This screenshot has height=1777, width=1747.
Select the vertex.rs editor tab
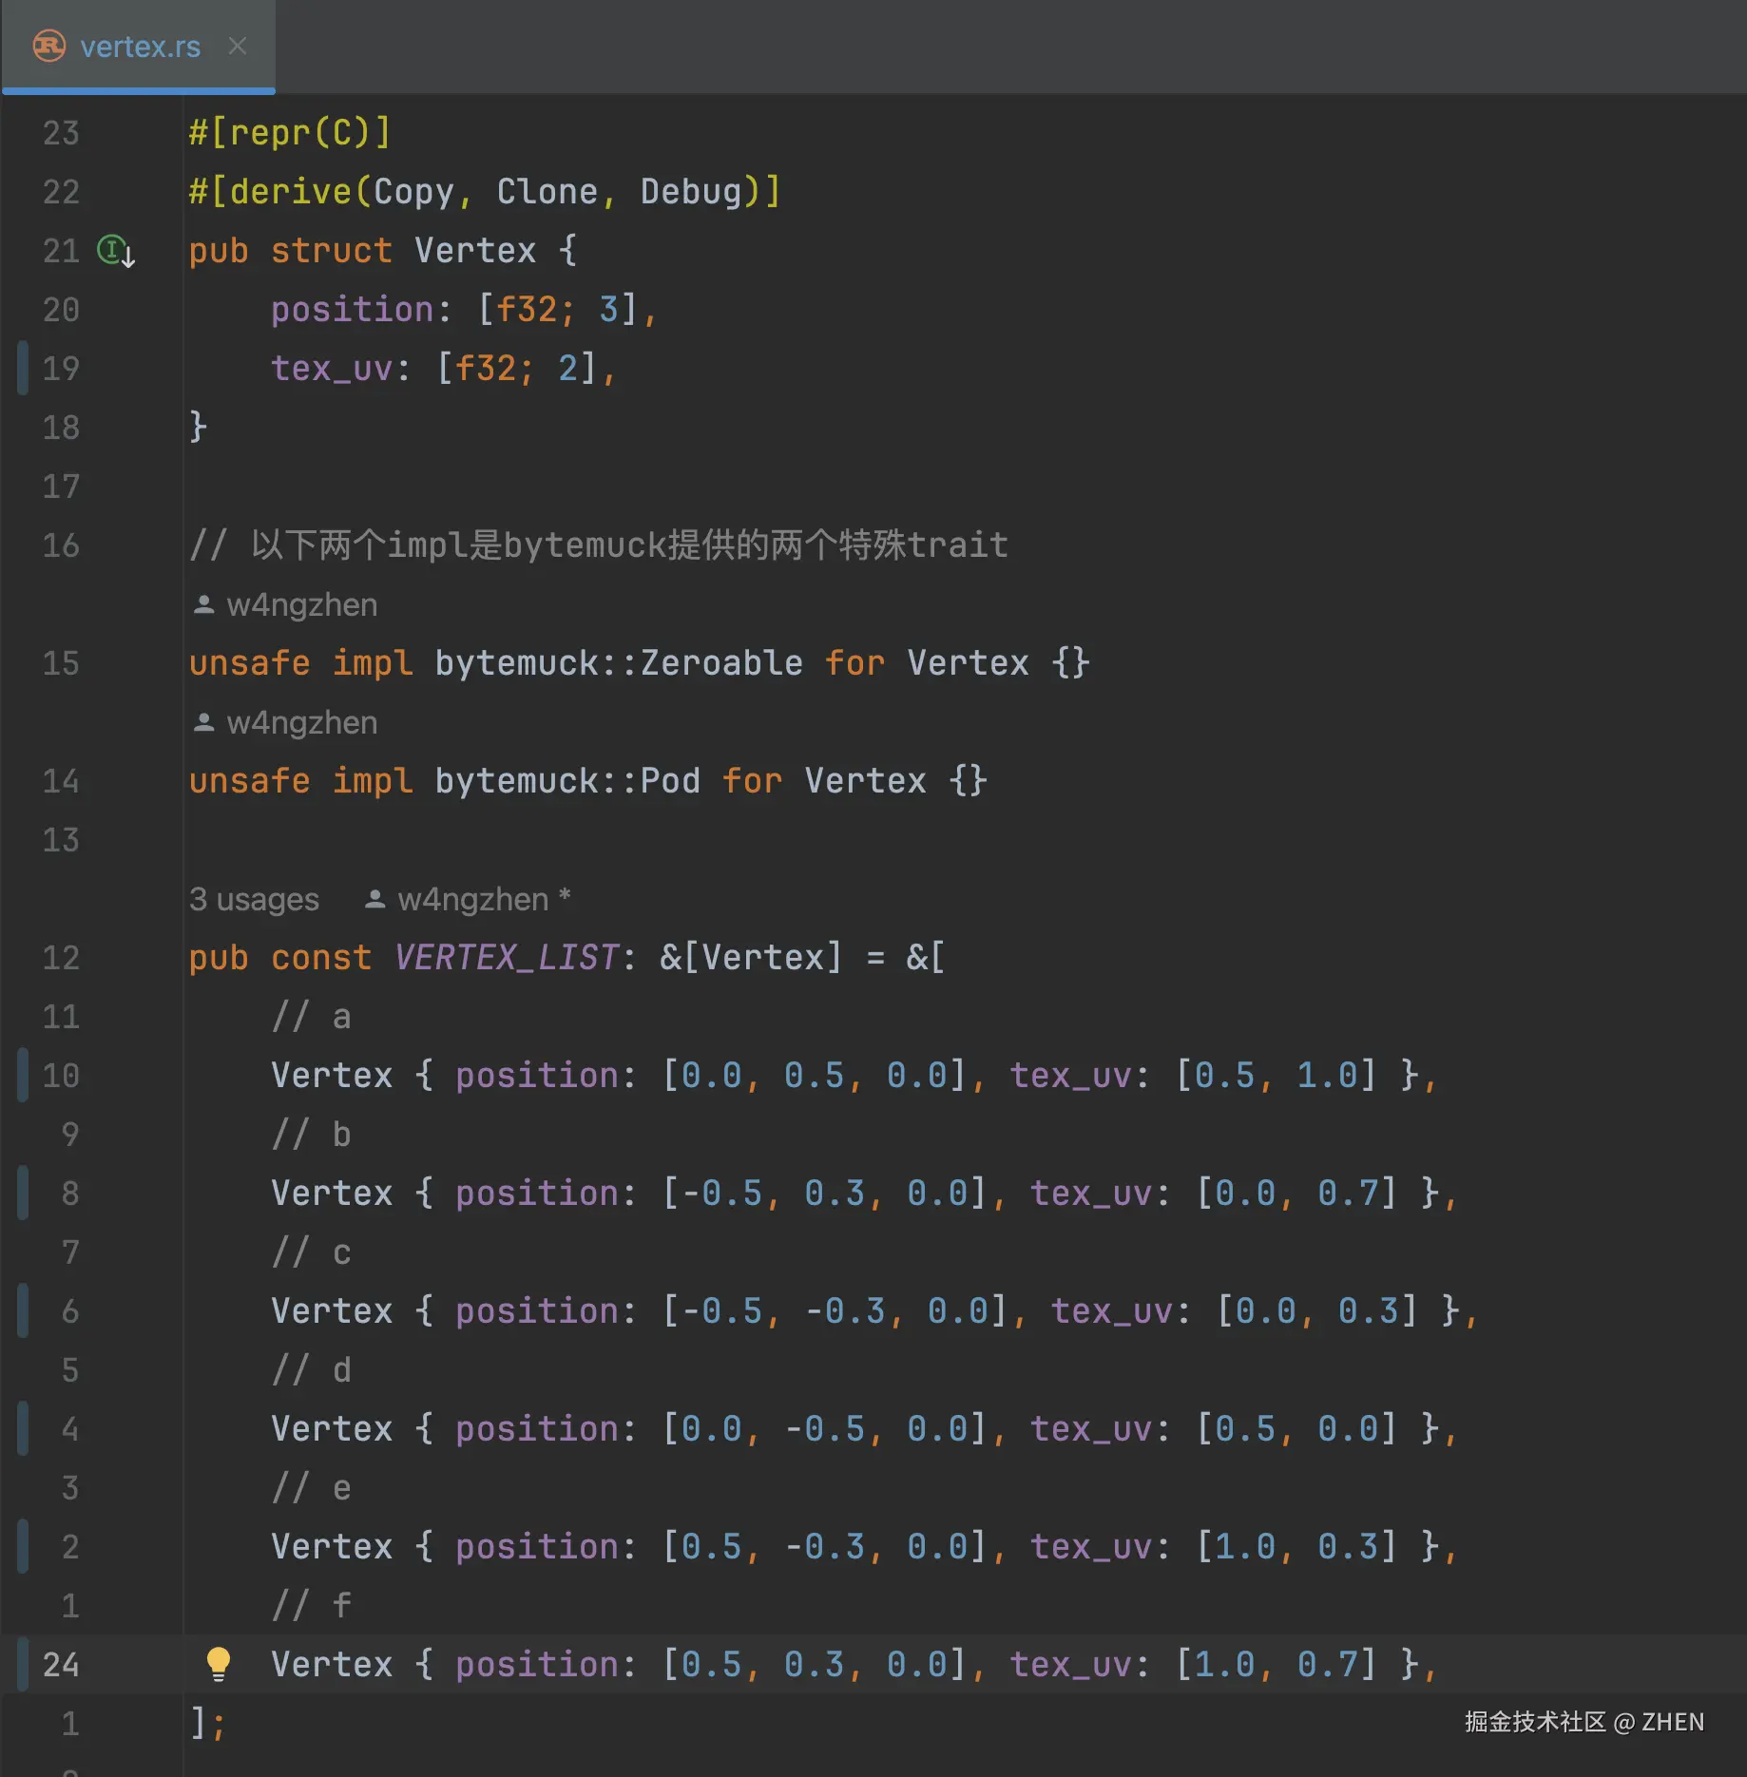(x=139, y=47)
